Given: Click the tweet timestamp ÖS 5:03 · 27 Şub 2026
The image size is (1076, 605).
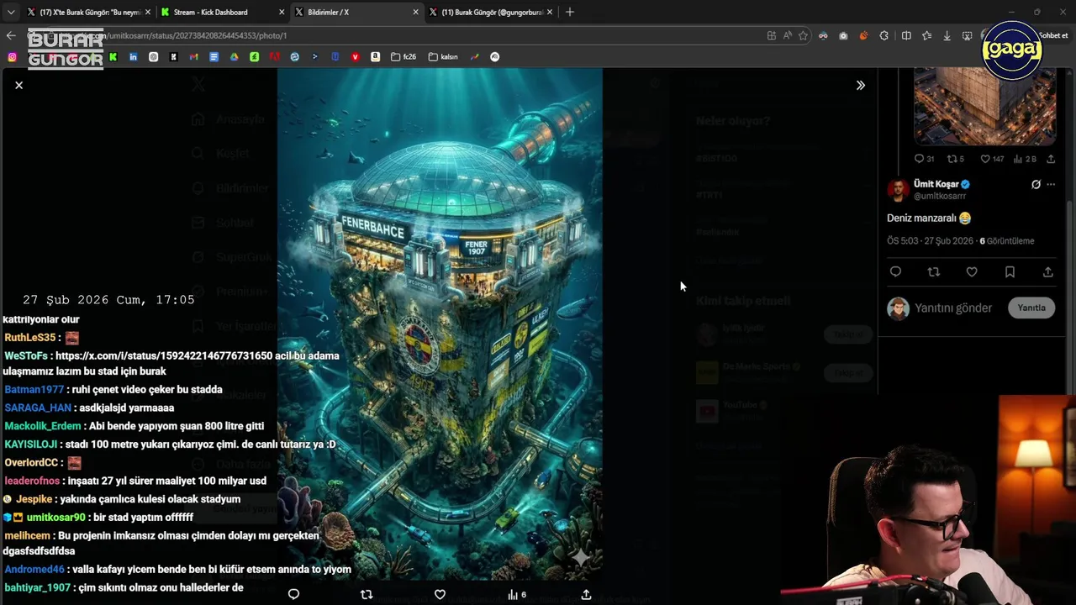Looking at the screenshot, I should 930,241.
